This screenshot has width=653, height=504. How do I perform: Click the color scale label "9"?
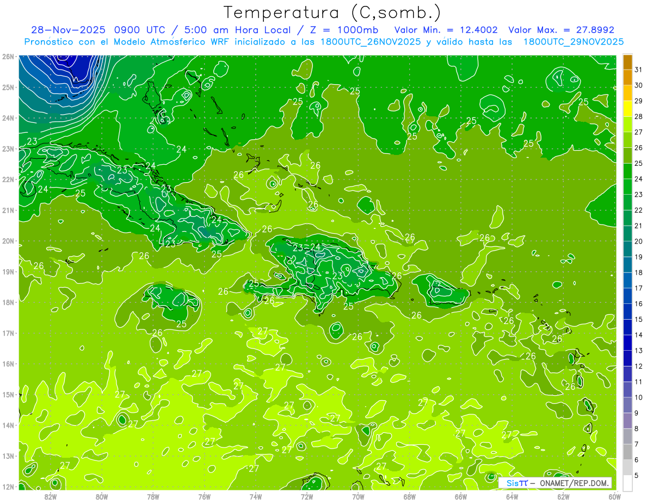click(x=637, y=413)
